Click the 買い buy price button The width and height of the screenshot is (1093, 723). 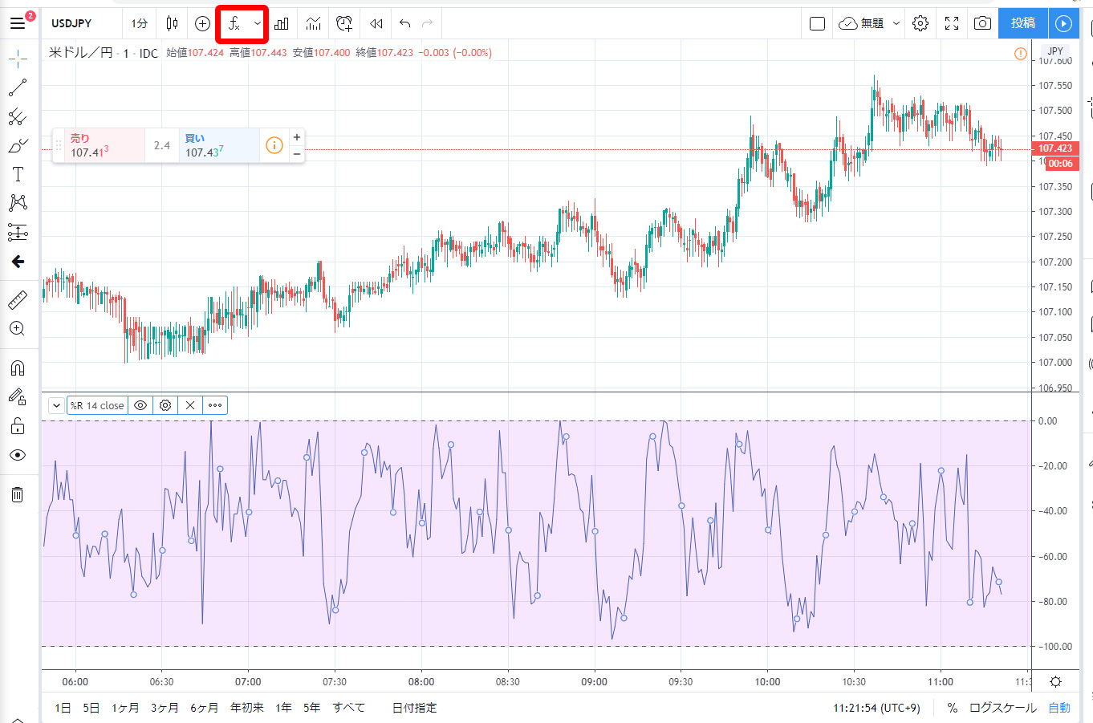pos(219,145)
